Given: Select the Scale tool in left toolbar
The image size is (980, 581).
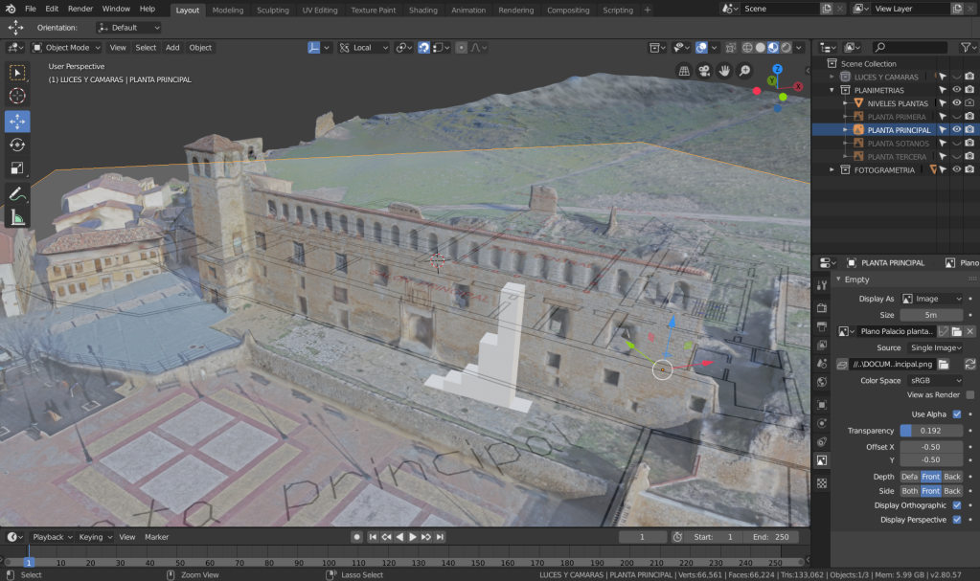Looking at the screenshot, I should (x=17, y=168).
